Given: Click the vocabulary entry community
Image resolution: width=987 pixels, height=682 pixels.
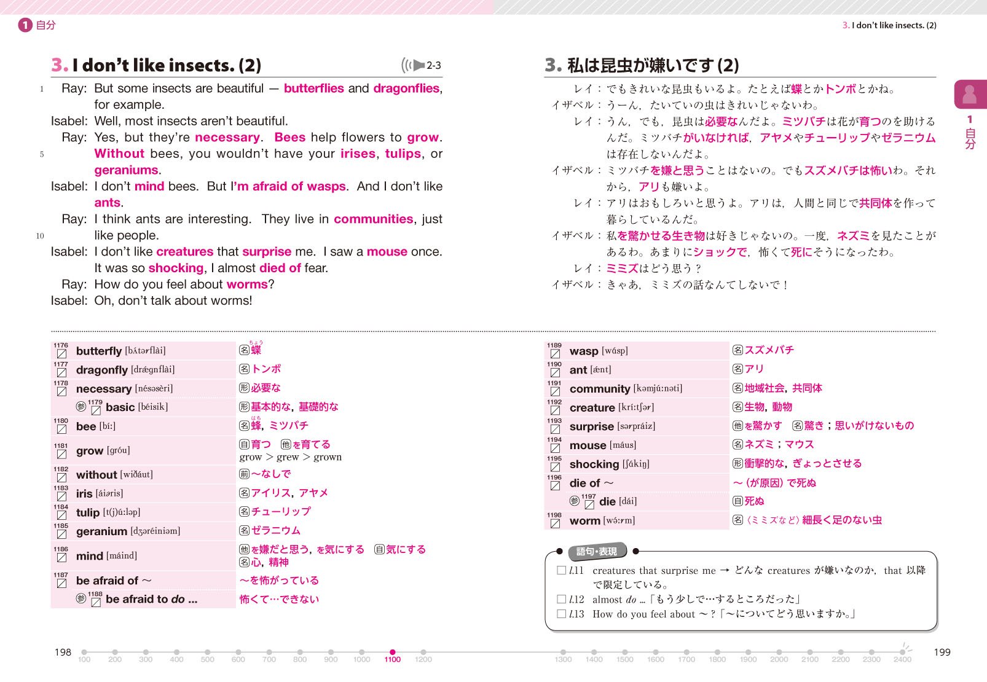Looking at the screenshot, I should coord(626,388).
